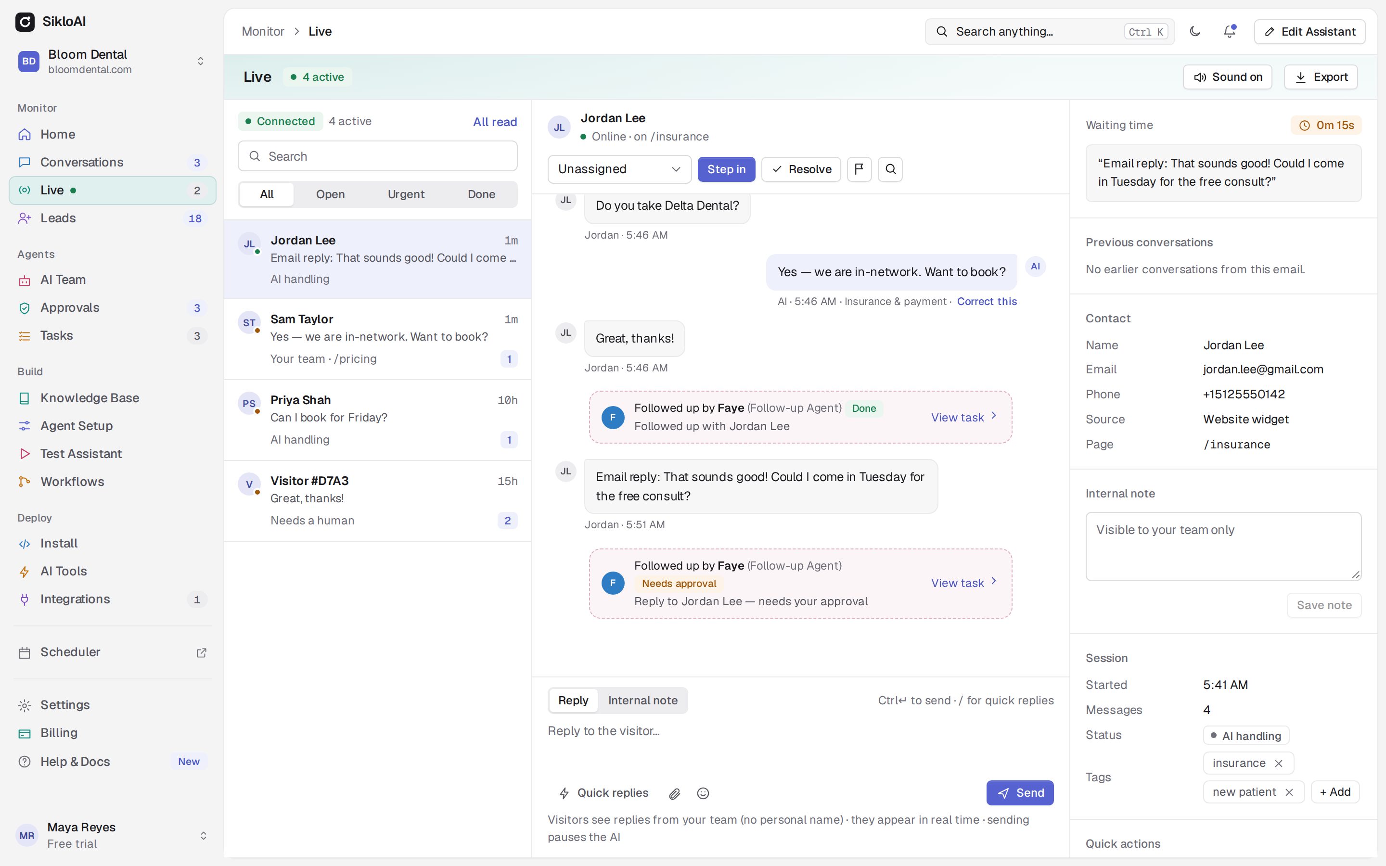The image size is (1386, 866).
Task: Toggle the Sound on button
Action: pyautogui.click(x=1227, y=77)
